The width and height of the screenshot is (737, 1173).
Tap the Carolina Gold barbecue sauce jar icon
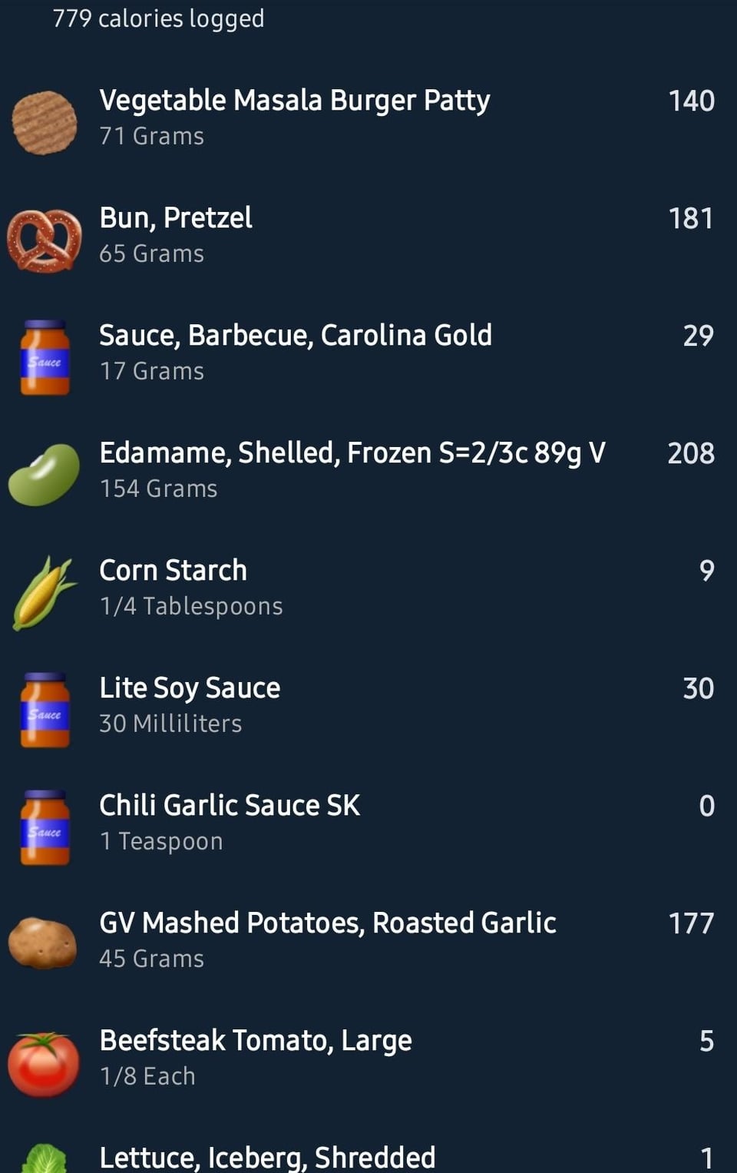(45, 358)
